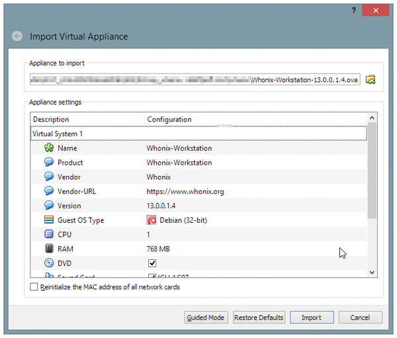Click the Debian swirl logo icon
Viewport: 397px width, 338px height.
tap(152, 220)
